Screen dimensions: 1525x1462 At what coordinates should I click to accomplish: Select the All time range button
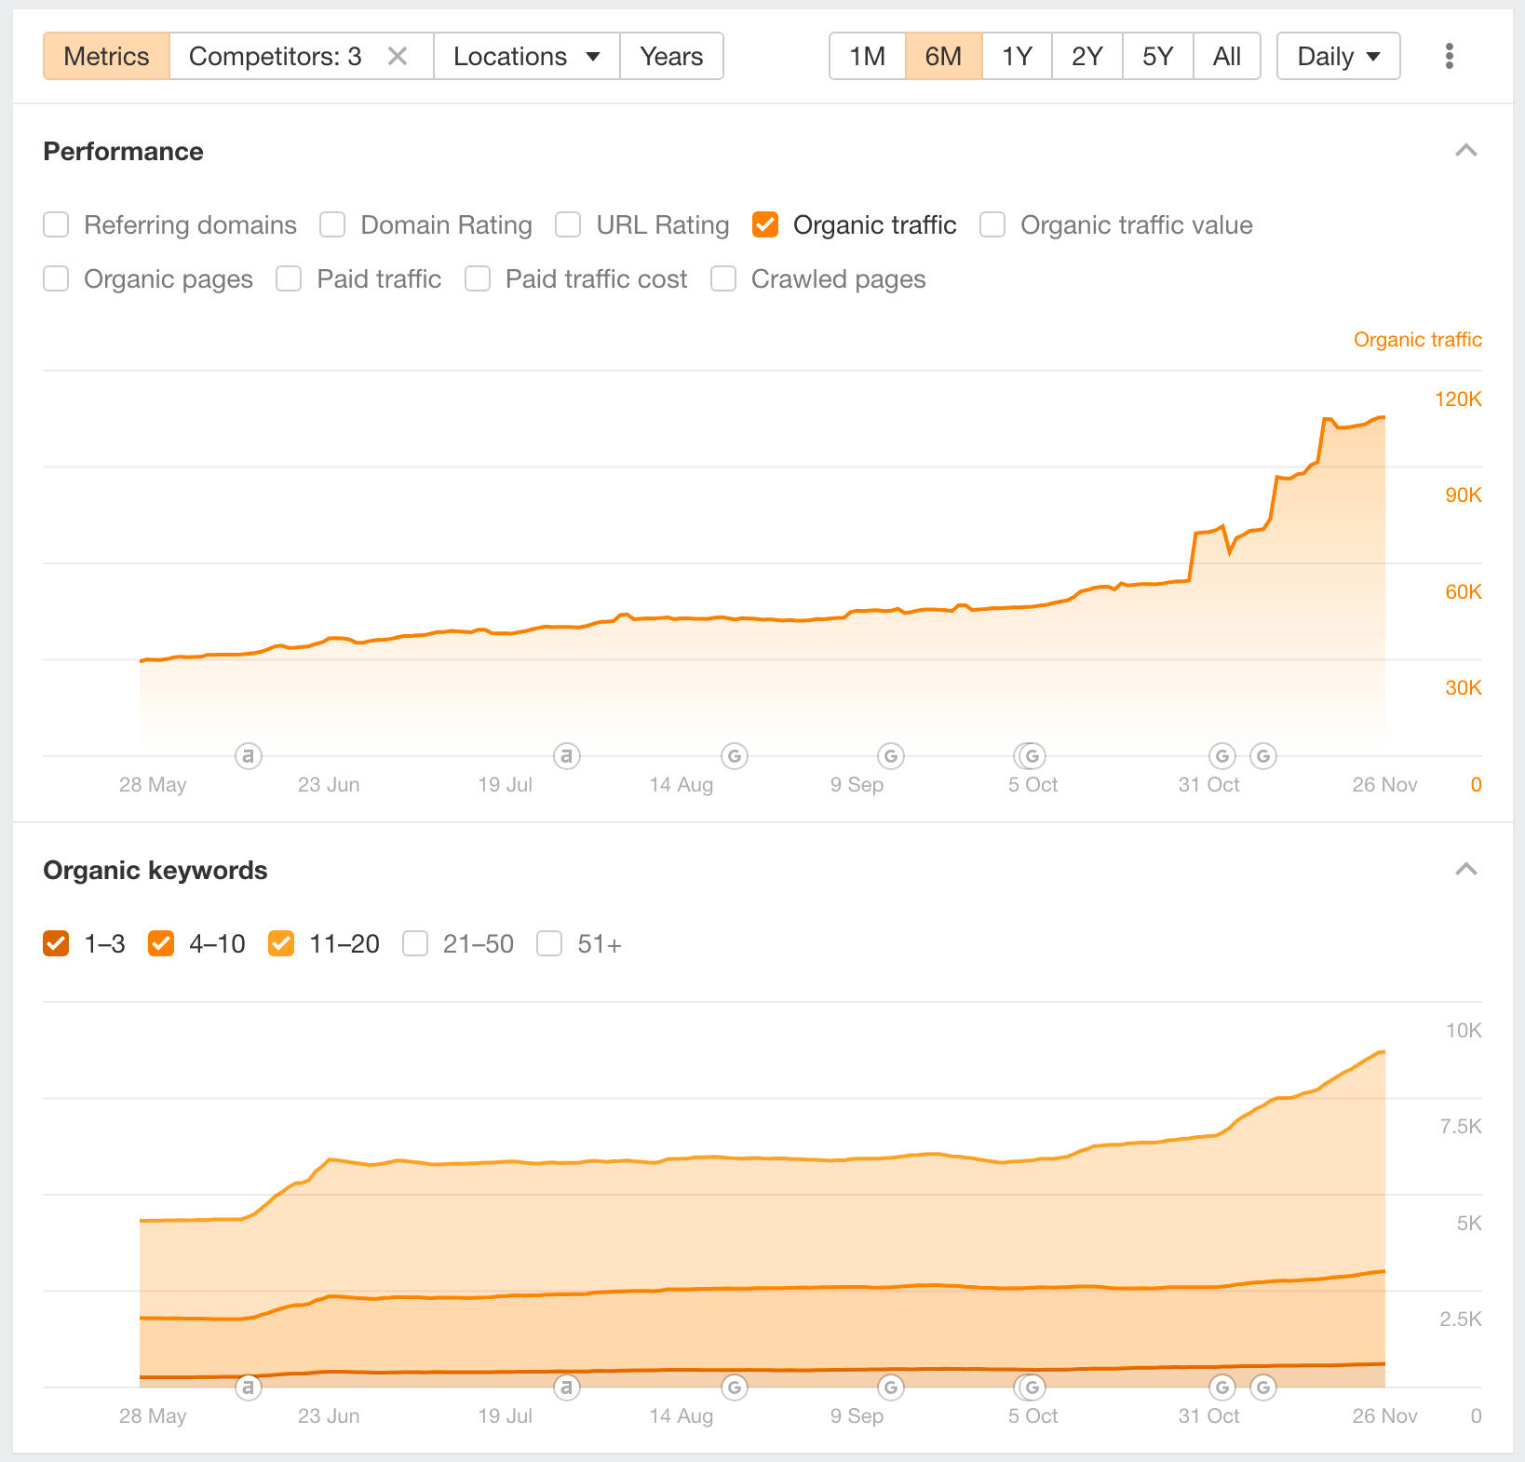pyautogui.click(x=1226, y=56)
